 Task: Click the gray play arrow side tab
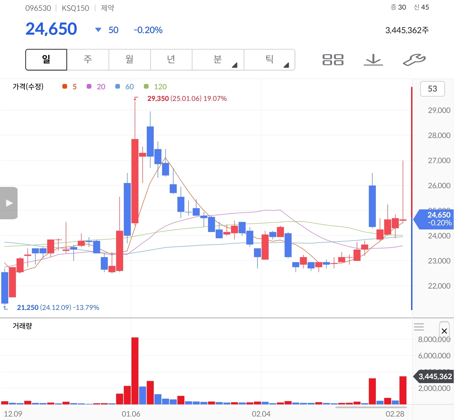click(9, 203)
